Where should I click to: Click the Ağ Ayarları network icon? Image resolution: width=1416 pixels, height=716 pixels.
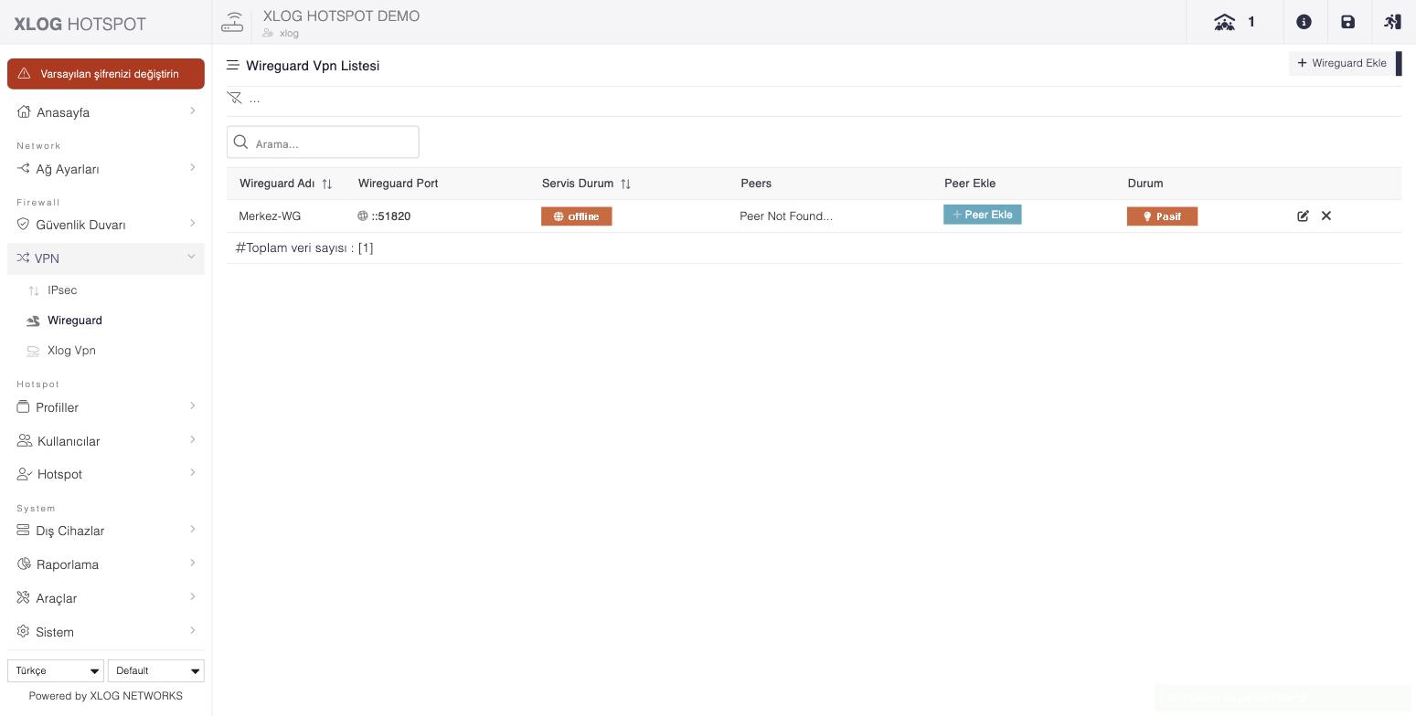click(24, 168)
